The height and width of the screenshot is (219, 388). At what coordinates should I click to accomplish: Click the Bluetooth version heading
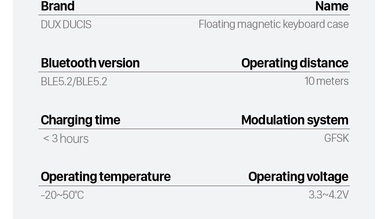(90, 63)
